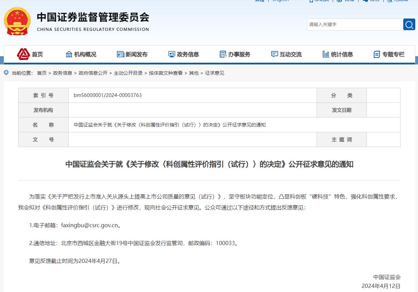
Task: Open the 政府信息公开 breadcrumb link
Action: [x=93, y=73]
